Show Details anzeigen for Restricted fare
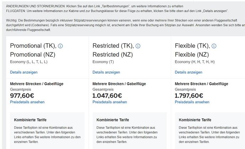 [x=106, y=72]
